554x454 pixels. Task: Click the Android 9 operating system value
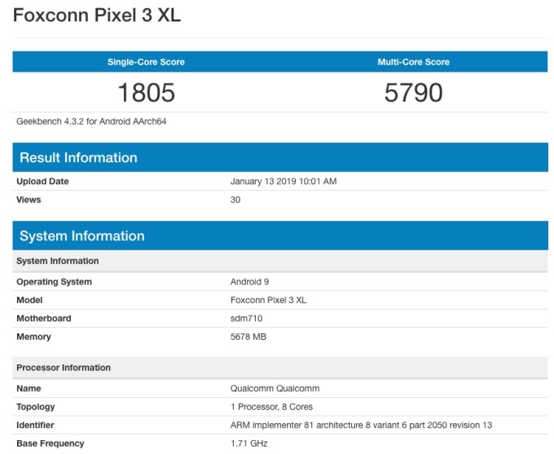click(x=249, y=282)
